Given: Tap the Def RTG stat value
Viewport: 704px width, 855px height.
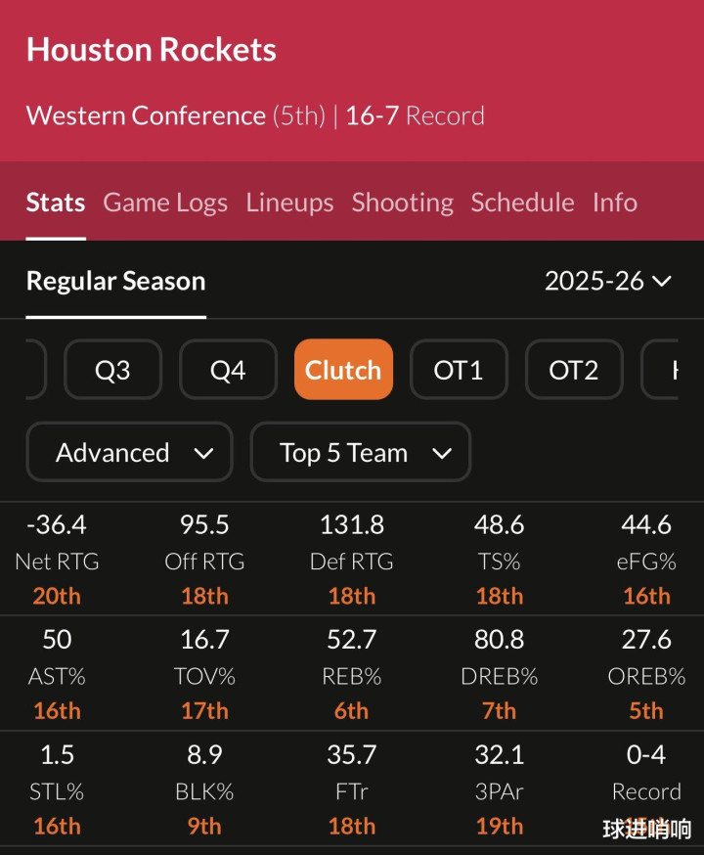Looking at the screenshot, I should pos(352,525).
